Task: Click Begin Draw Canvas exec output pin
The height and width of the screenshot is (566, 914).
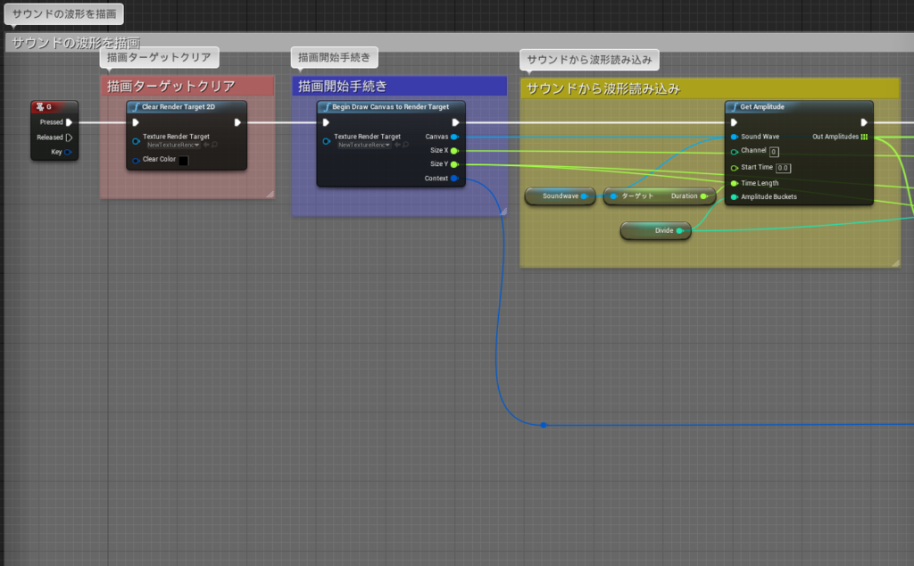Action: [x=455, y=122]
